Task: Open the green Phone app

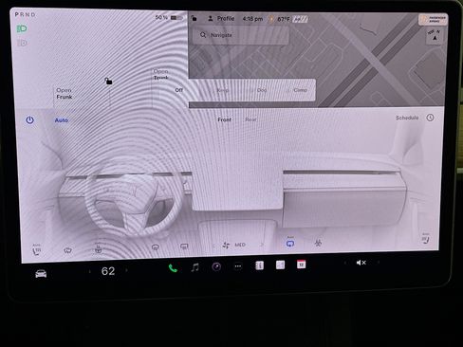Action: [173, 268]
